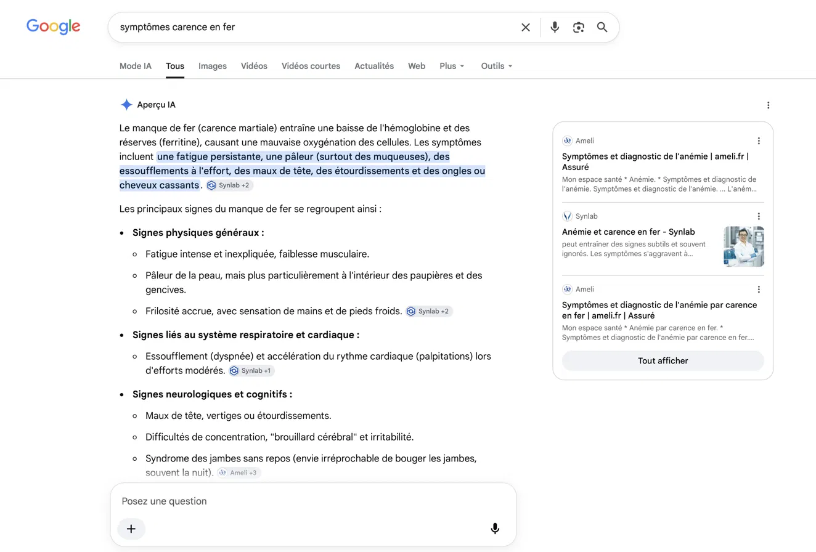
Task: Click the heading Signes physiques généraux
Action: tap(198, 233)
